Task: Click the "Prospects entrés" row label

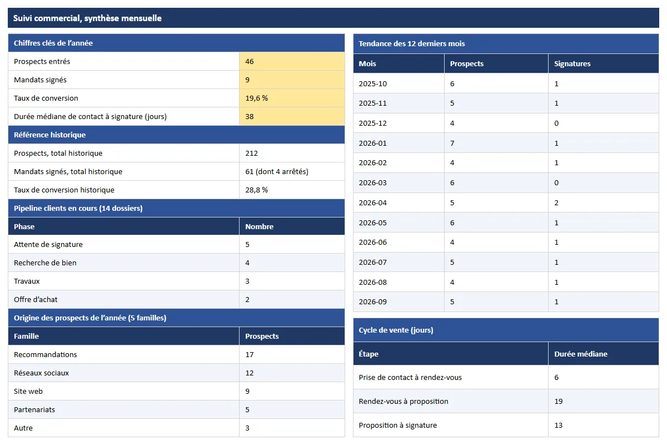Action: coord(42,61)
